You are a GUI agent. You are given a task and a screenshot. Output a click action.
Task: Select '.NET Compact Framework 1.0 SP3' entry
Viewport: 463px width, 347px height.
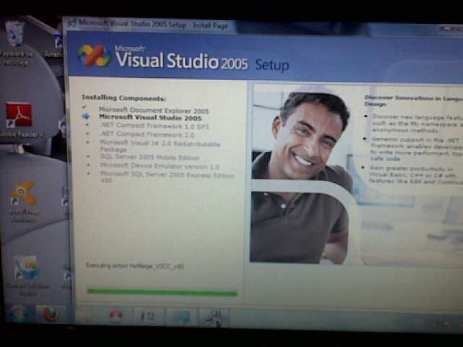(154, 126)
